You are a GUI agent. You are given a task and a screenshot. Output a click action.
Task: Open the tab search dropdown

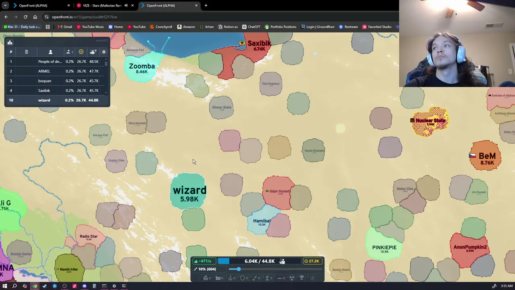[5, 6]
